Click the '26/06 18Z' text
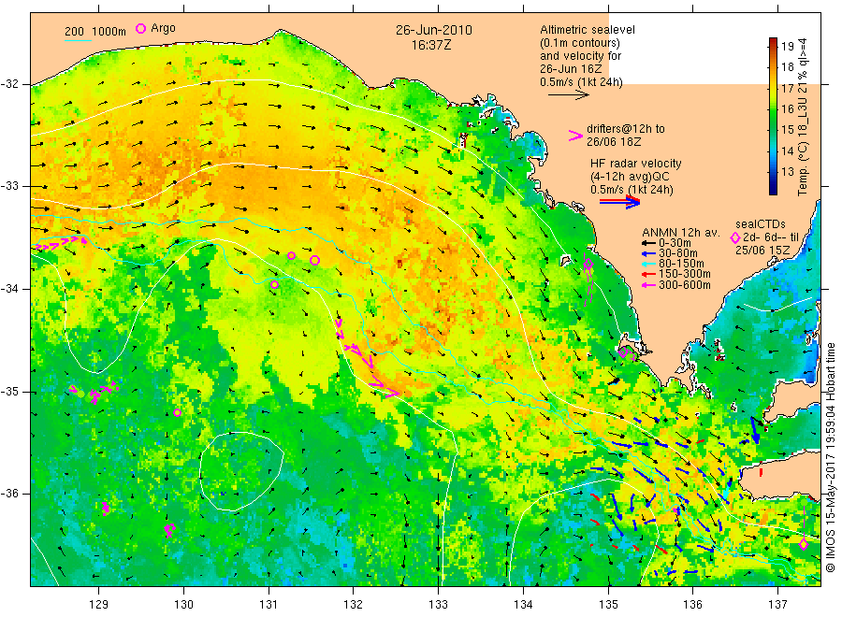842x617 pixels. point(614,142)
